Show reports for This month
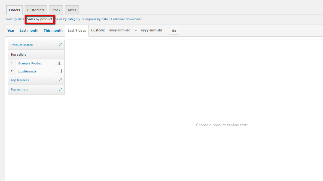 (53, 30)
